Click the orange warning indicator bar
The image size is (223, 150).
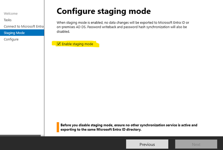pos(58,127)
